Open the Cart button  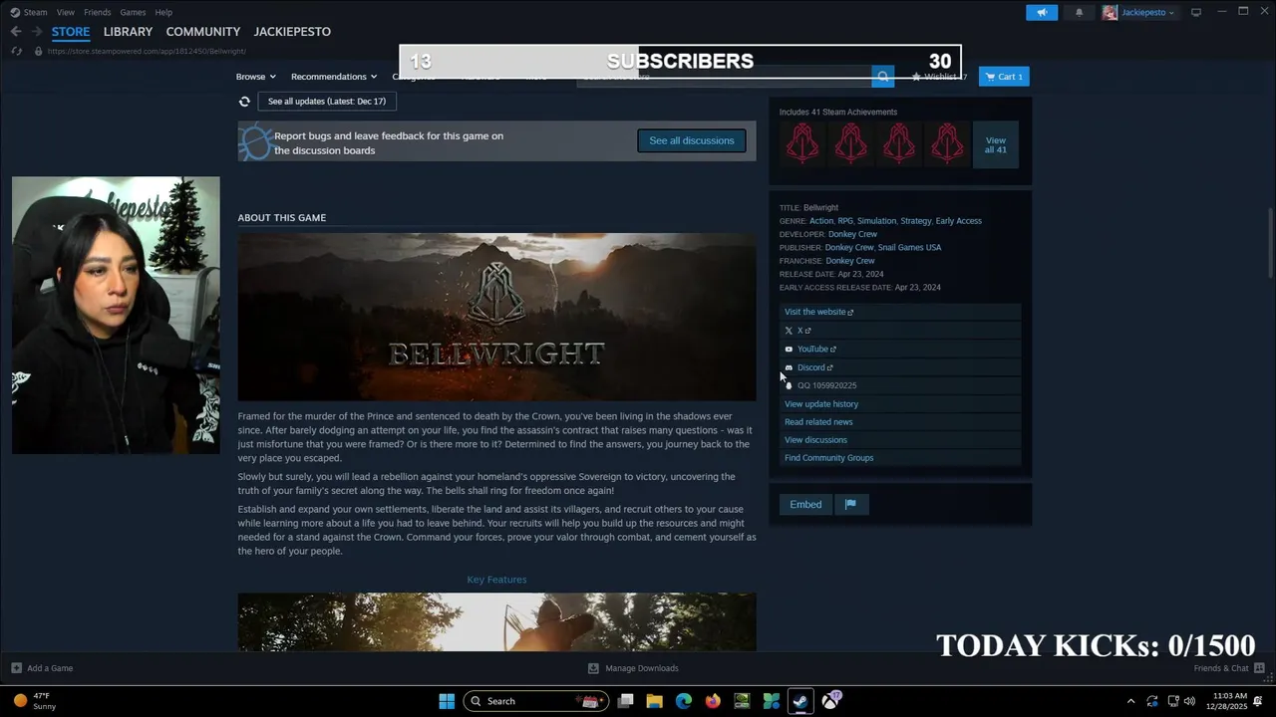point(1004,77)
